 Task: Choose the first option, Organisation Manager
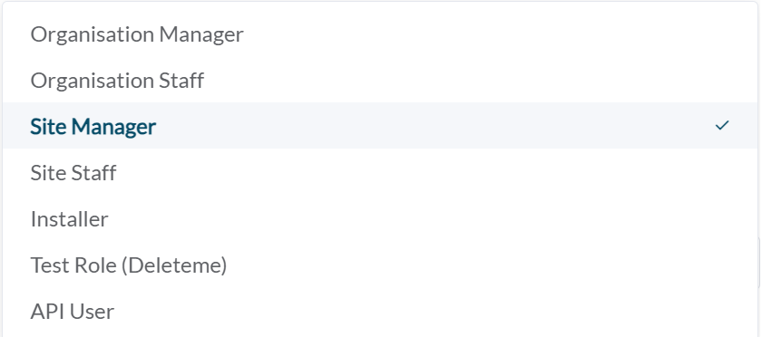point(380,34)
